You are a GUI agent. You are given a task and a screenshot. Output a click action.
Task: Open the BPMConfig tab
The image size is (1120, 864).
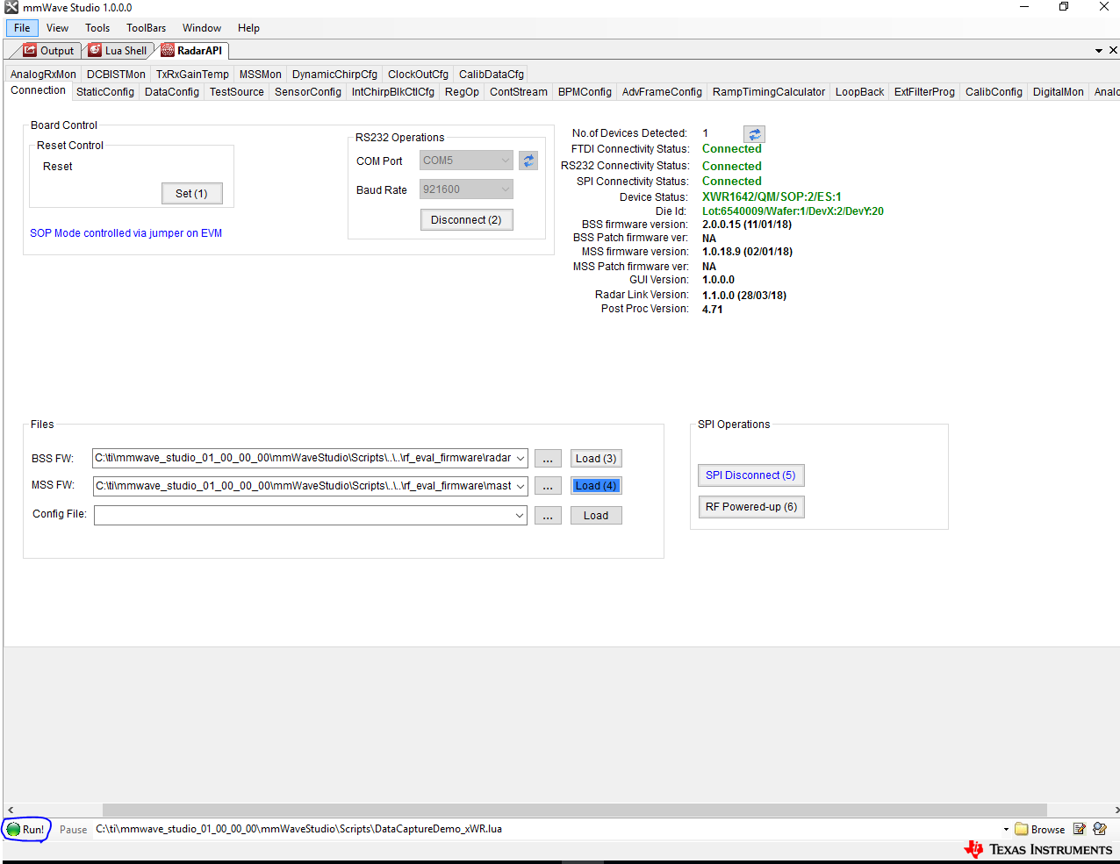point(585,92)
